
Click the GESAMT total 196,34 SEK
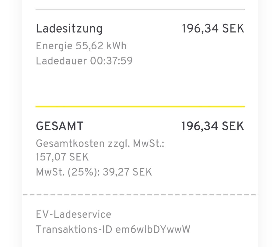point(213,126)
